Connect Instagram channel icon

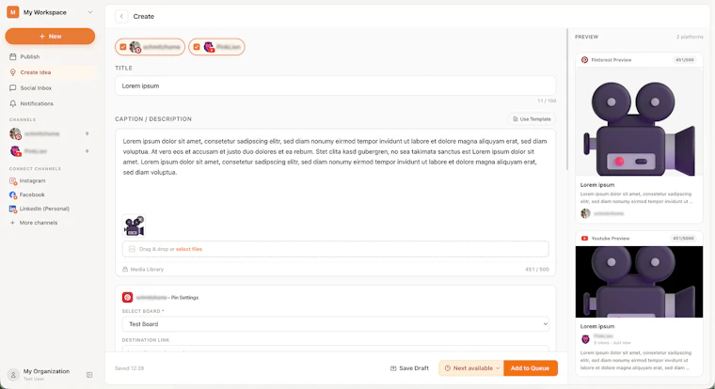(x=13, y=180)
